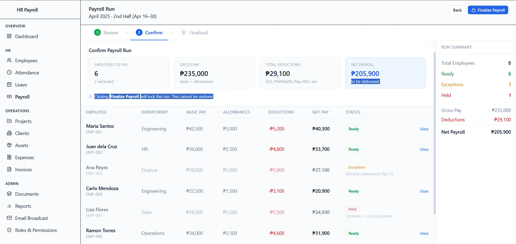516x244 pixels.
Task: View Maria Santos payroll details
Action: coord(424,129)
